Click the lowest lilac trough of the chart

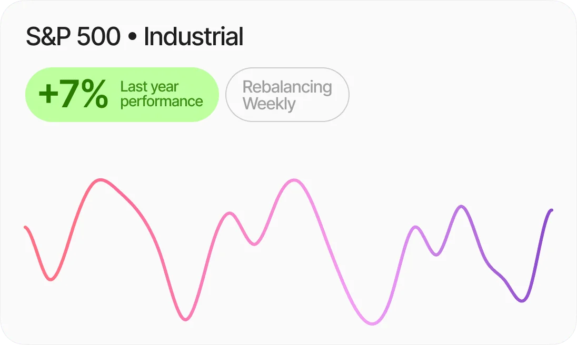click(x=373, y=323)
